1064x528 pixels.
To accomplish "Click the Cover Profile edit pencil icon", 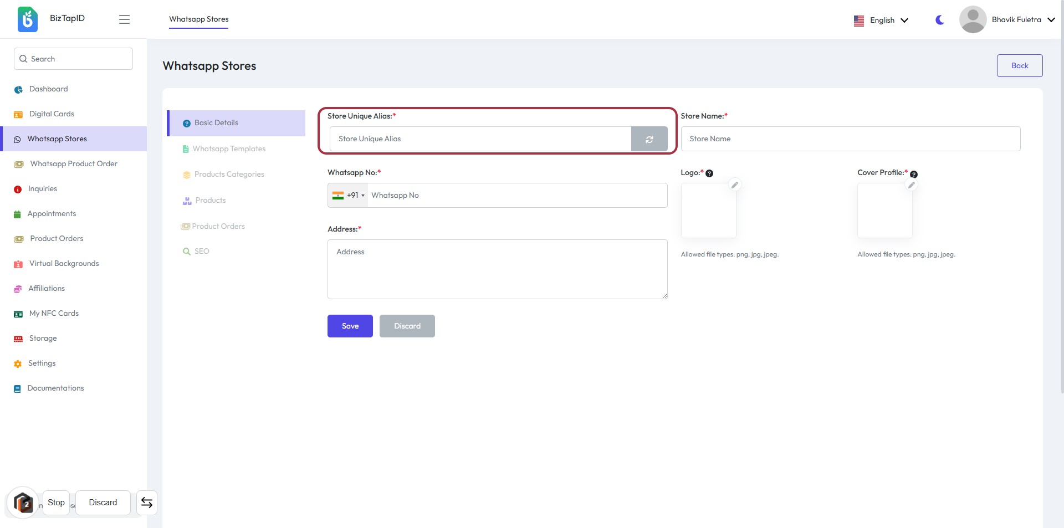I will click(x=912, y=185).
